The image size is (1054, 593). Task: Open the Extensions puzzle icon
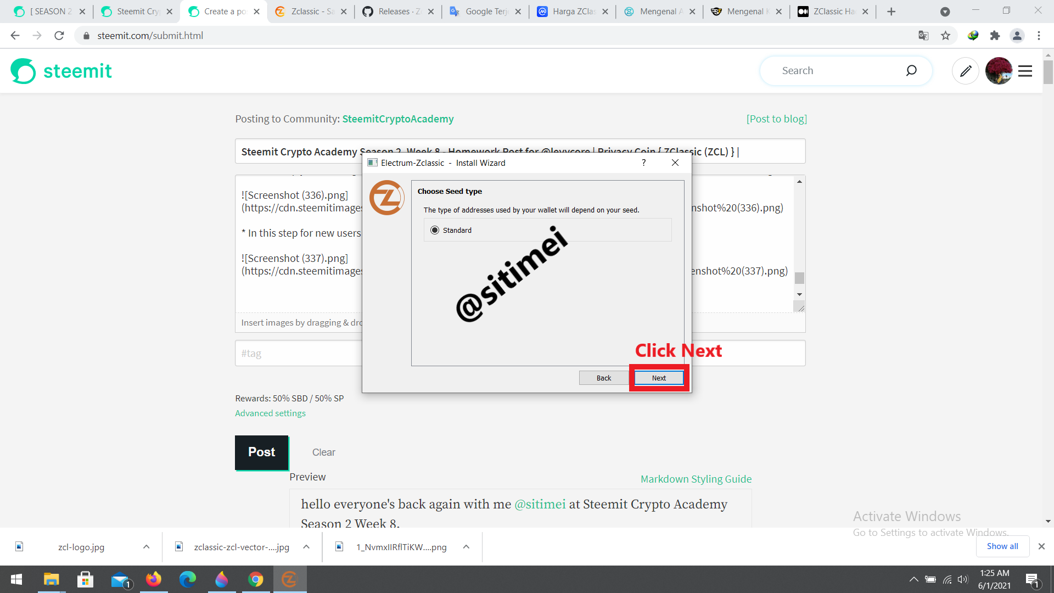point(995,36)
